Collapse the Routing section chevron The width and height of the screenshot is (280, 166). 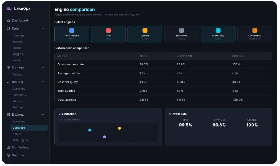pyautogui.click(x=43, y=82)
